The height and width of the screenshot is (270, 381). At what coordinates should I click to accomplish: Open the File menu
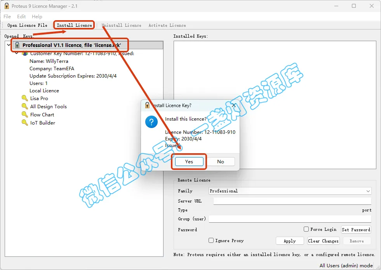point(7,17)
